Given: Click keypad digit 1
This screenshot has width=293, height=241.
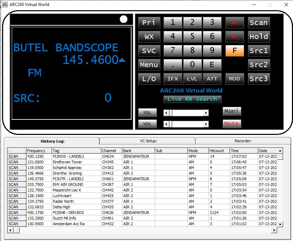Looking at the screenshot, I should click(173, 22).
